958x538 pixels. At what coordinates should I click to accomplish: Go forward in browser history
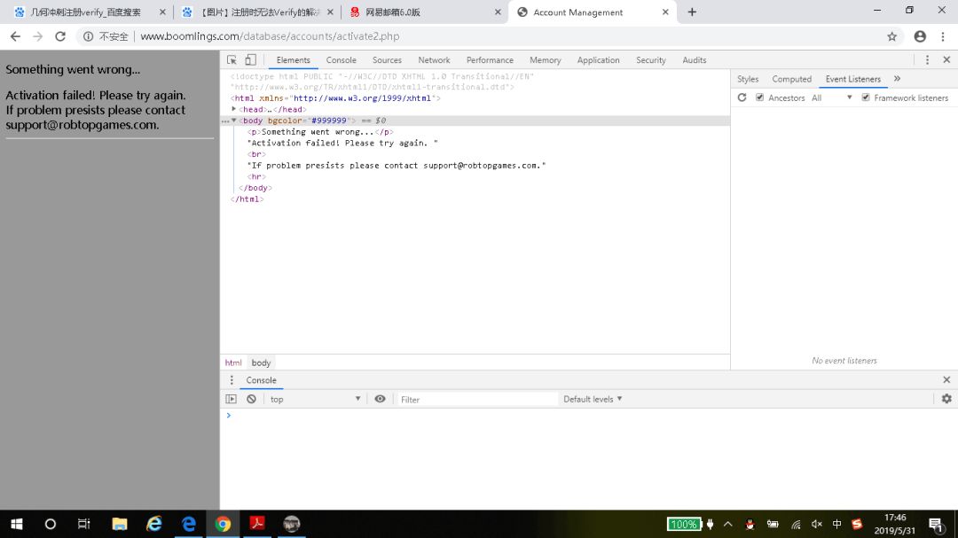click(38, 36)
